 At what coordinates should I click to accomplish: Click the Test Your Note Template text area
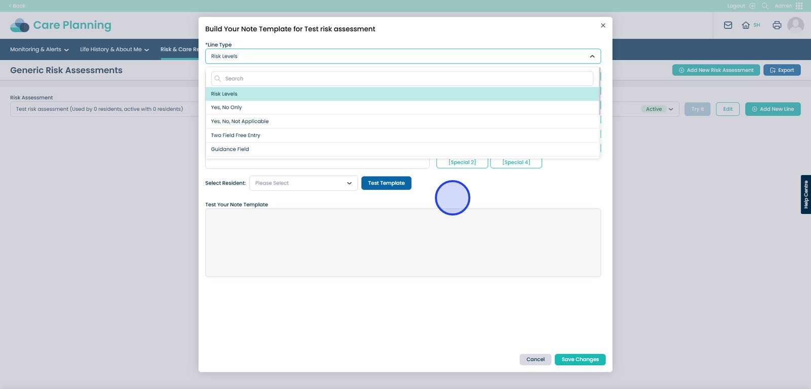pyautogui.click(x=403, y=243)
